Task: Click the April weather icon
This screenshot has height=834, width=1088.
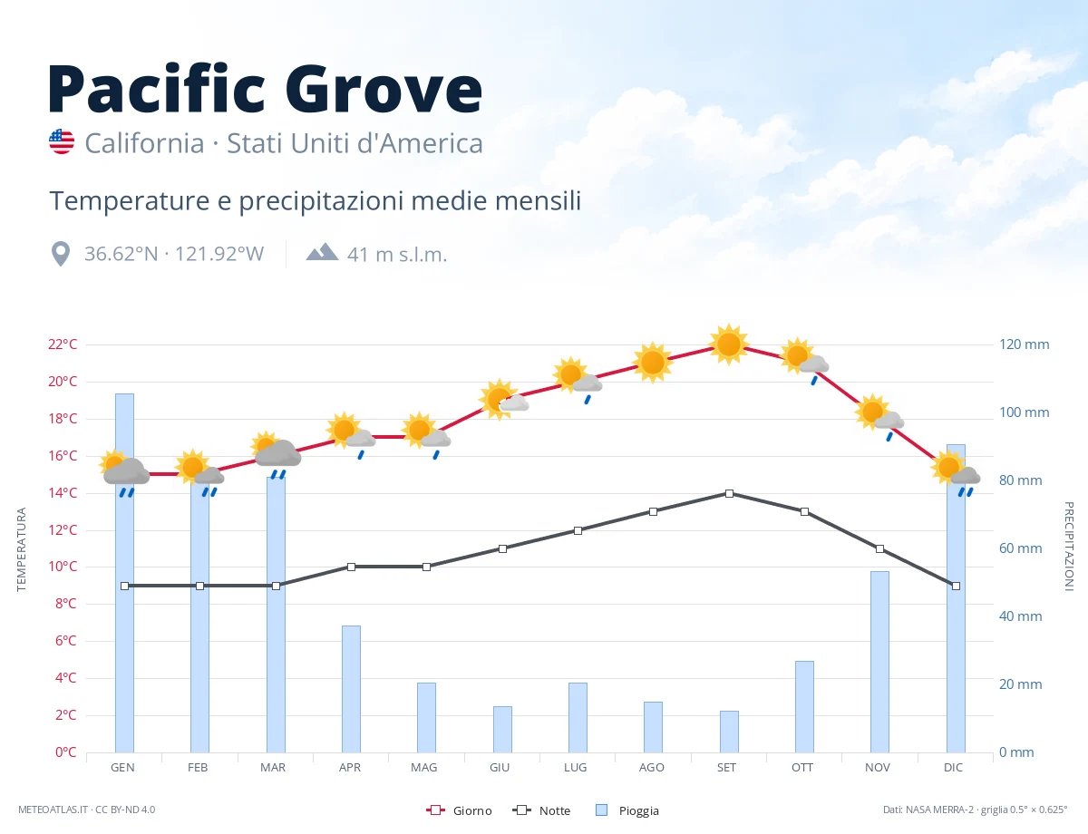Action: click(x=351, y=436)
